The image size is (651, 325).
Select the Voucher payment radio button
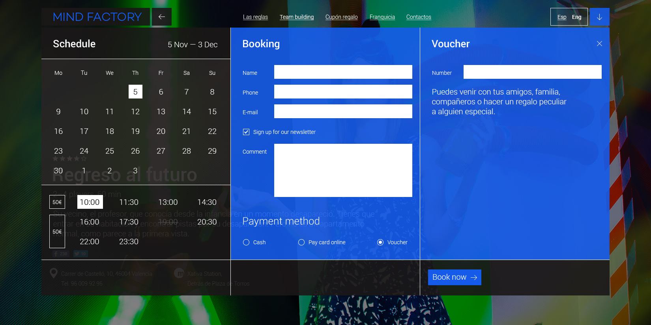click(x=380, y=242)
